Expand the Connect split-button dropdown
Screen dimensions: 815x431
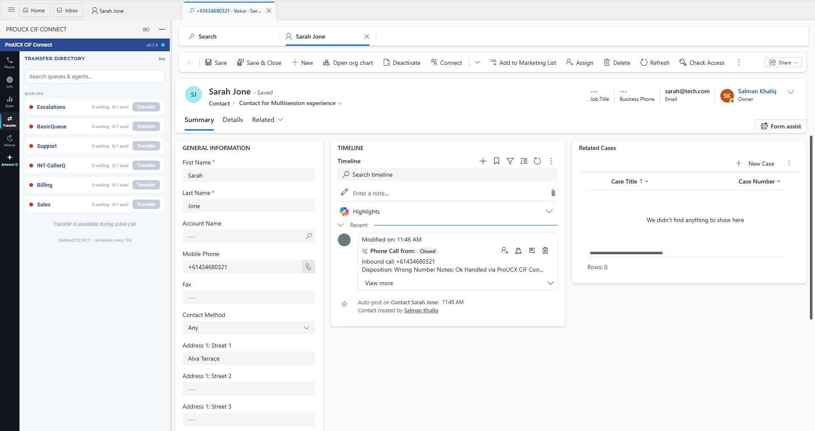coord(477,62)
